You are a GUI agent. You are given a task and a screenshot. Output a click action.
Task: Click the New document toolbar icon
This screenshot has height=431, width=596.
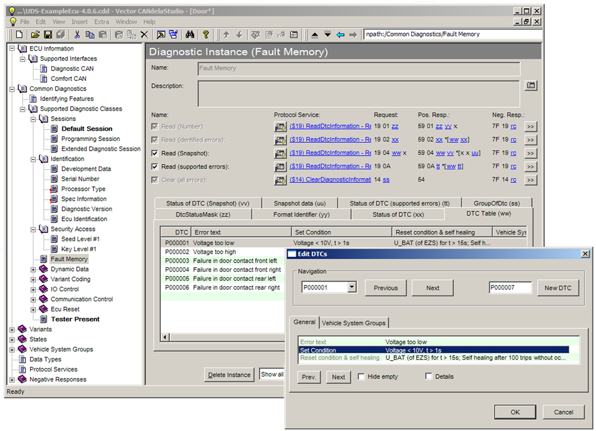[x=19, y=35]
